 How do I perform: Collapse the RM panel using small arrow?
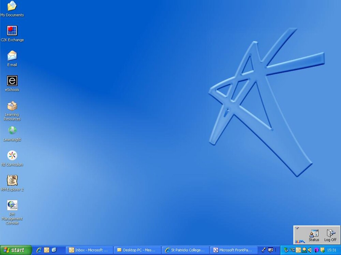click(297, 228)
